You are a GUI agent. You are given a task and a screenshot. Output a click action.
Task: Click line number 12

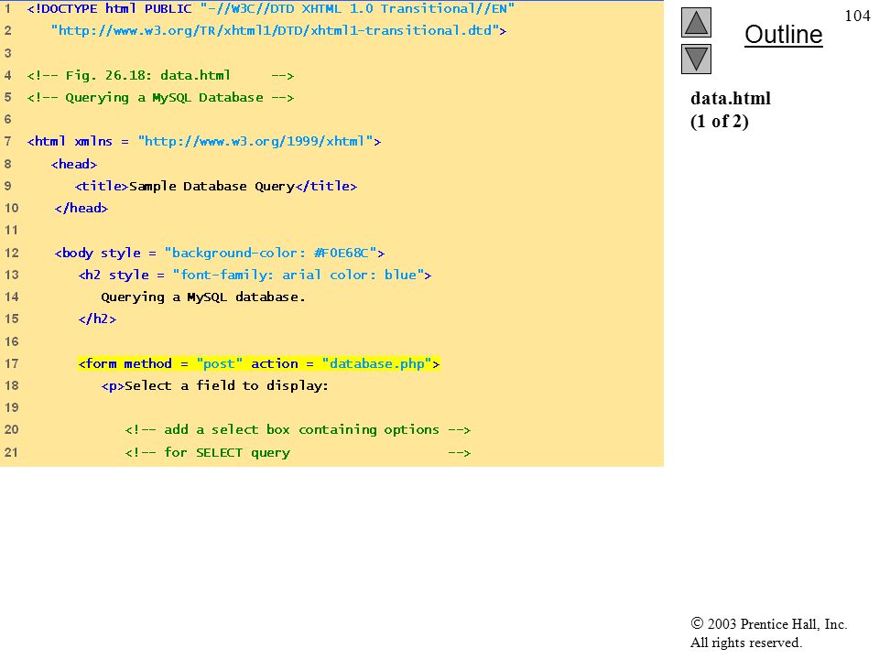pos(12,253)
